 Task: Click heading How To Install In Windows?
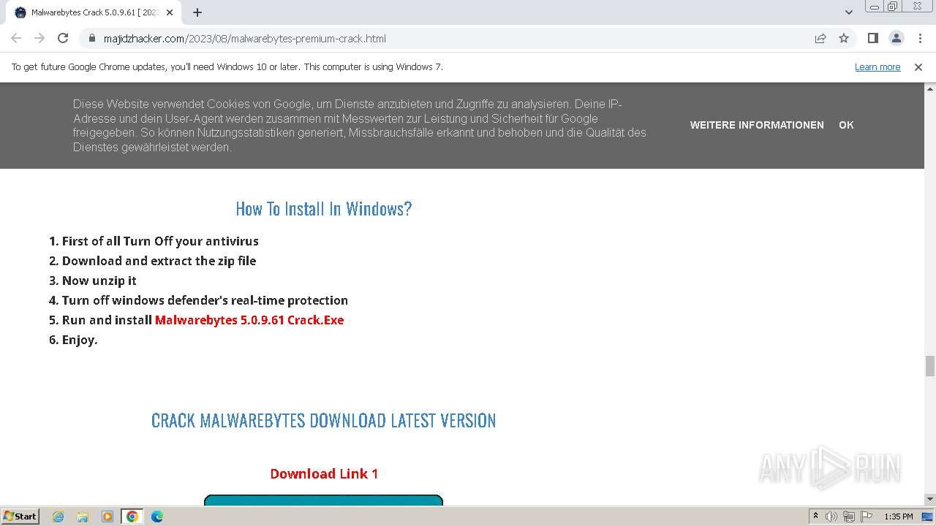(324, 209)
